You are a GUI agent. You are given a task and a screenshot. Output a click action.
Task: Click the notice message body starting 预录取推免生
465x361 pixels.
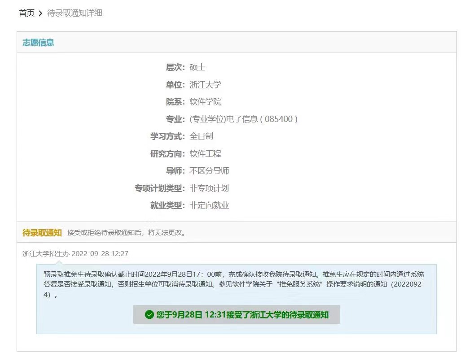[x=234, y=284]
